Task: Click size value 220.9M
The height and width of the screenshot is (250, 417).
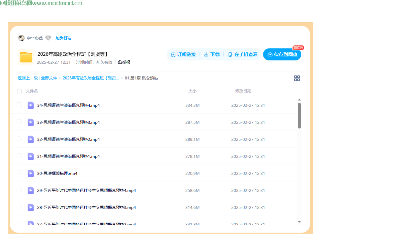Action: pyautogui.click(x=192, y=174)
